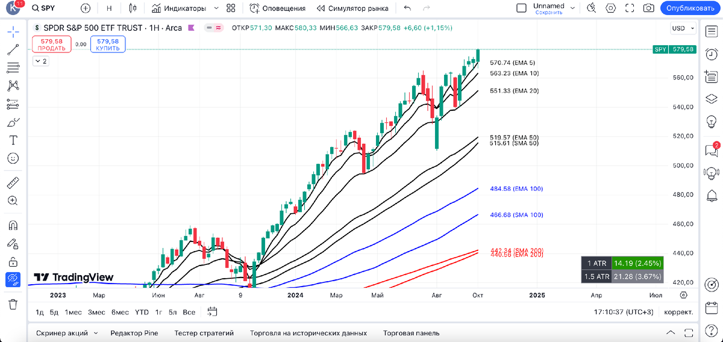Select the 1мес date range
The height and width of the screenshot is (342, 723).
click(74, 312)
